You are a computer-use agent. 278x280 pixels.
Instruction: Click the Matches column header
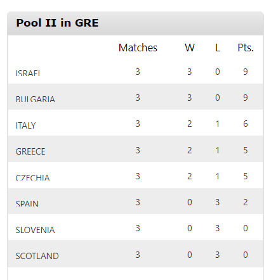pos(138,48)
